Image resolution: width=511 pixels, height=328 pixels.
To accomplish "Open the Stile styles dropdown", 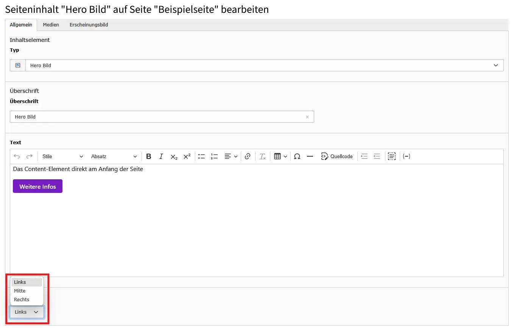I will (x=62, y=156).
